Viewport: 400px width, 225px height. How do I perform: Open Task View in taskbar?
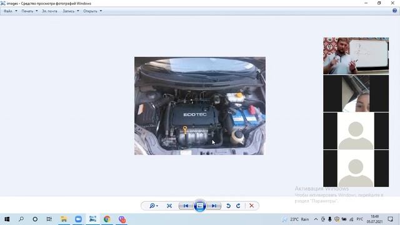click(x=49, y=219)
